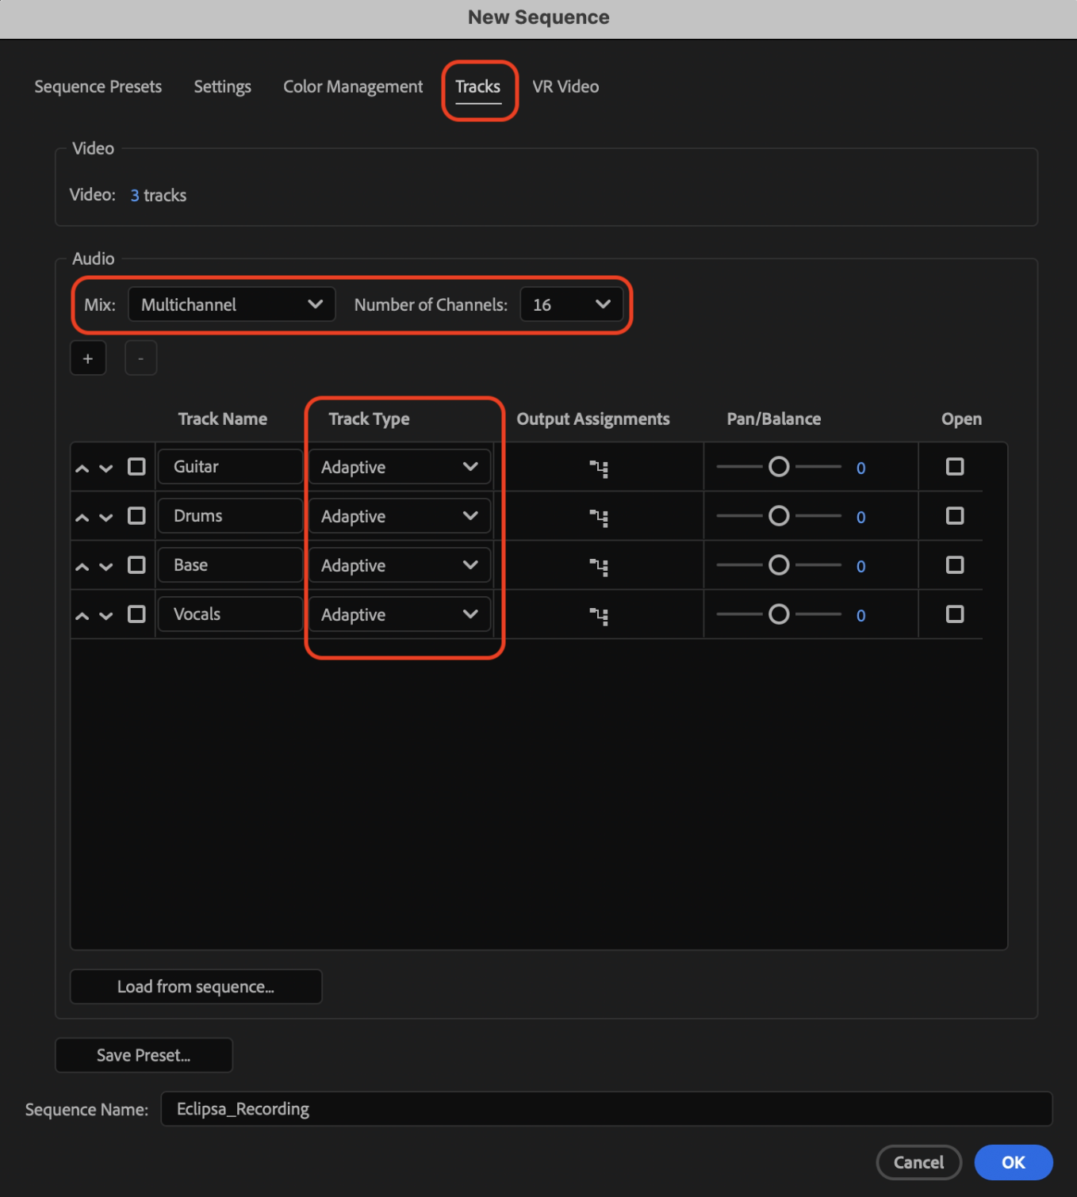This screenshot has height=1197, width=1077.
Task: Expand the Number of Channels dropdown
Action: (x=571, y=305)
